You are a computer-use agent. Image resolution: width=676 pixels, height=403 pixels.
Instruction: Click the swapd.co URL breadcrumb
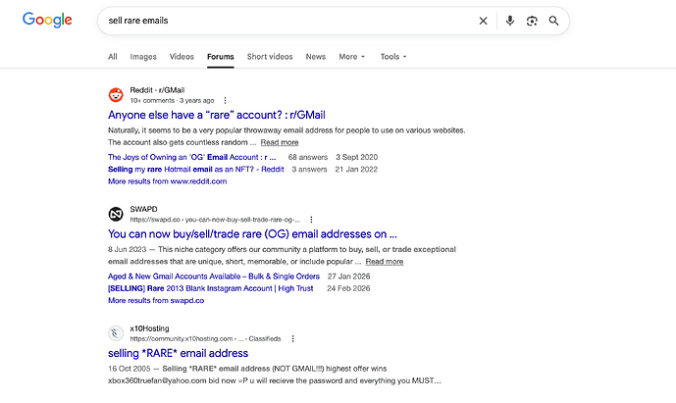(x=215, y=220)
